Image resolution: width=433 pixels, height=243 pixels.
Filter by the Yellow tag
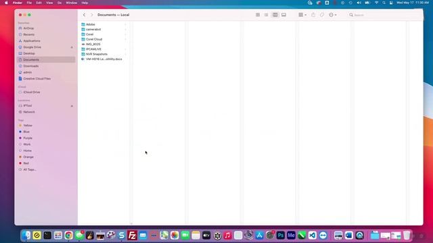pos(28,126)
